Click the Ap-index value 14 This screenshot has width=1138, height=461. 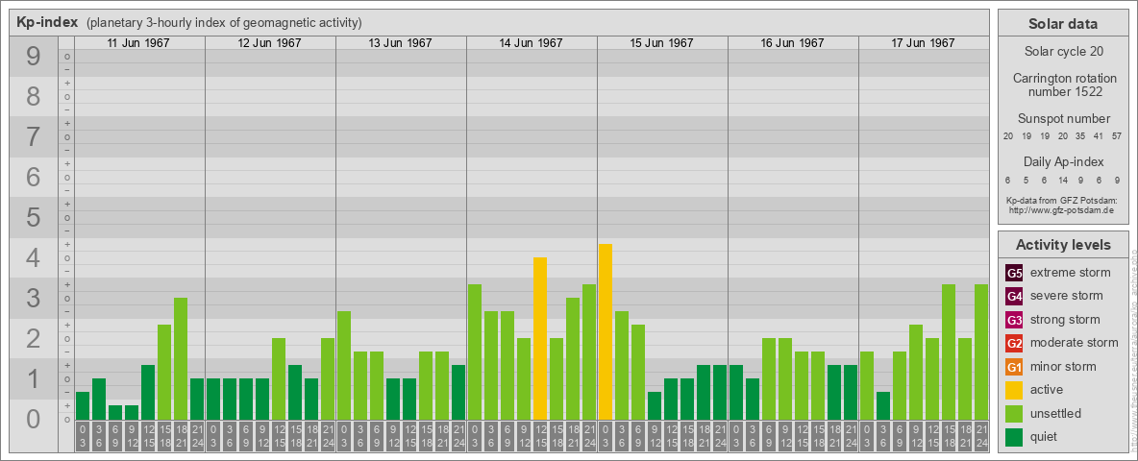point(1062,180)
